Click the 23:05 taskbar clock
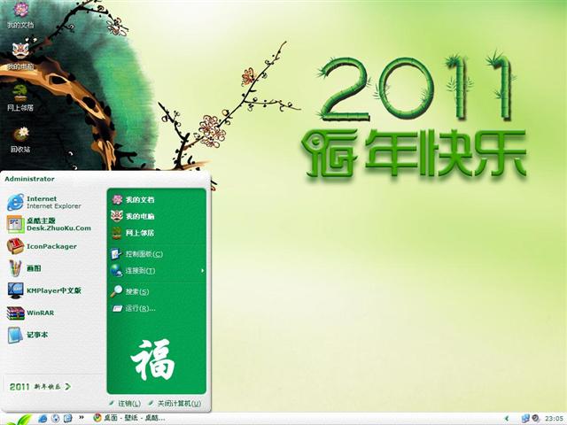This screenshot has height=425, width=567. tap(554, 419)
